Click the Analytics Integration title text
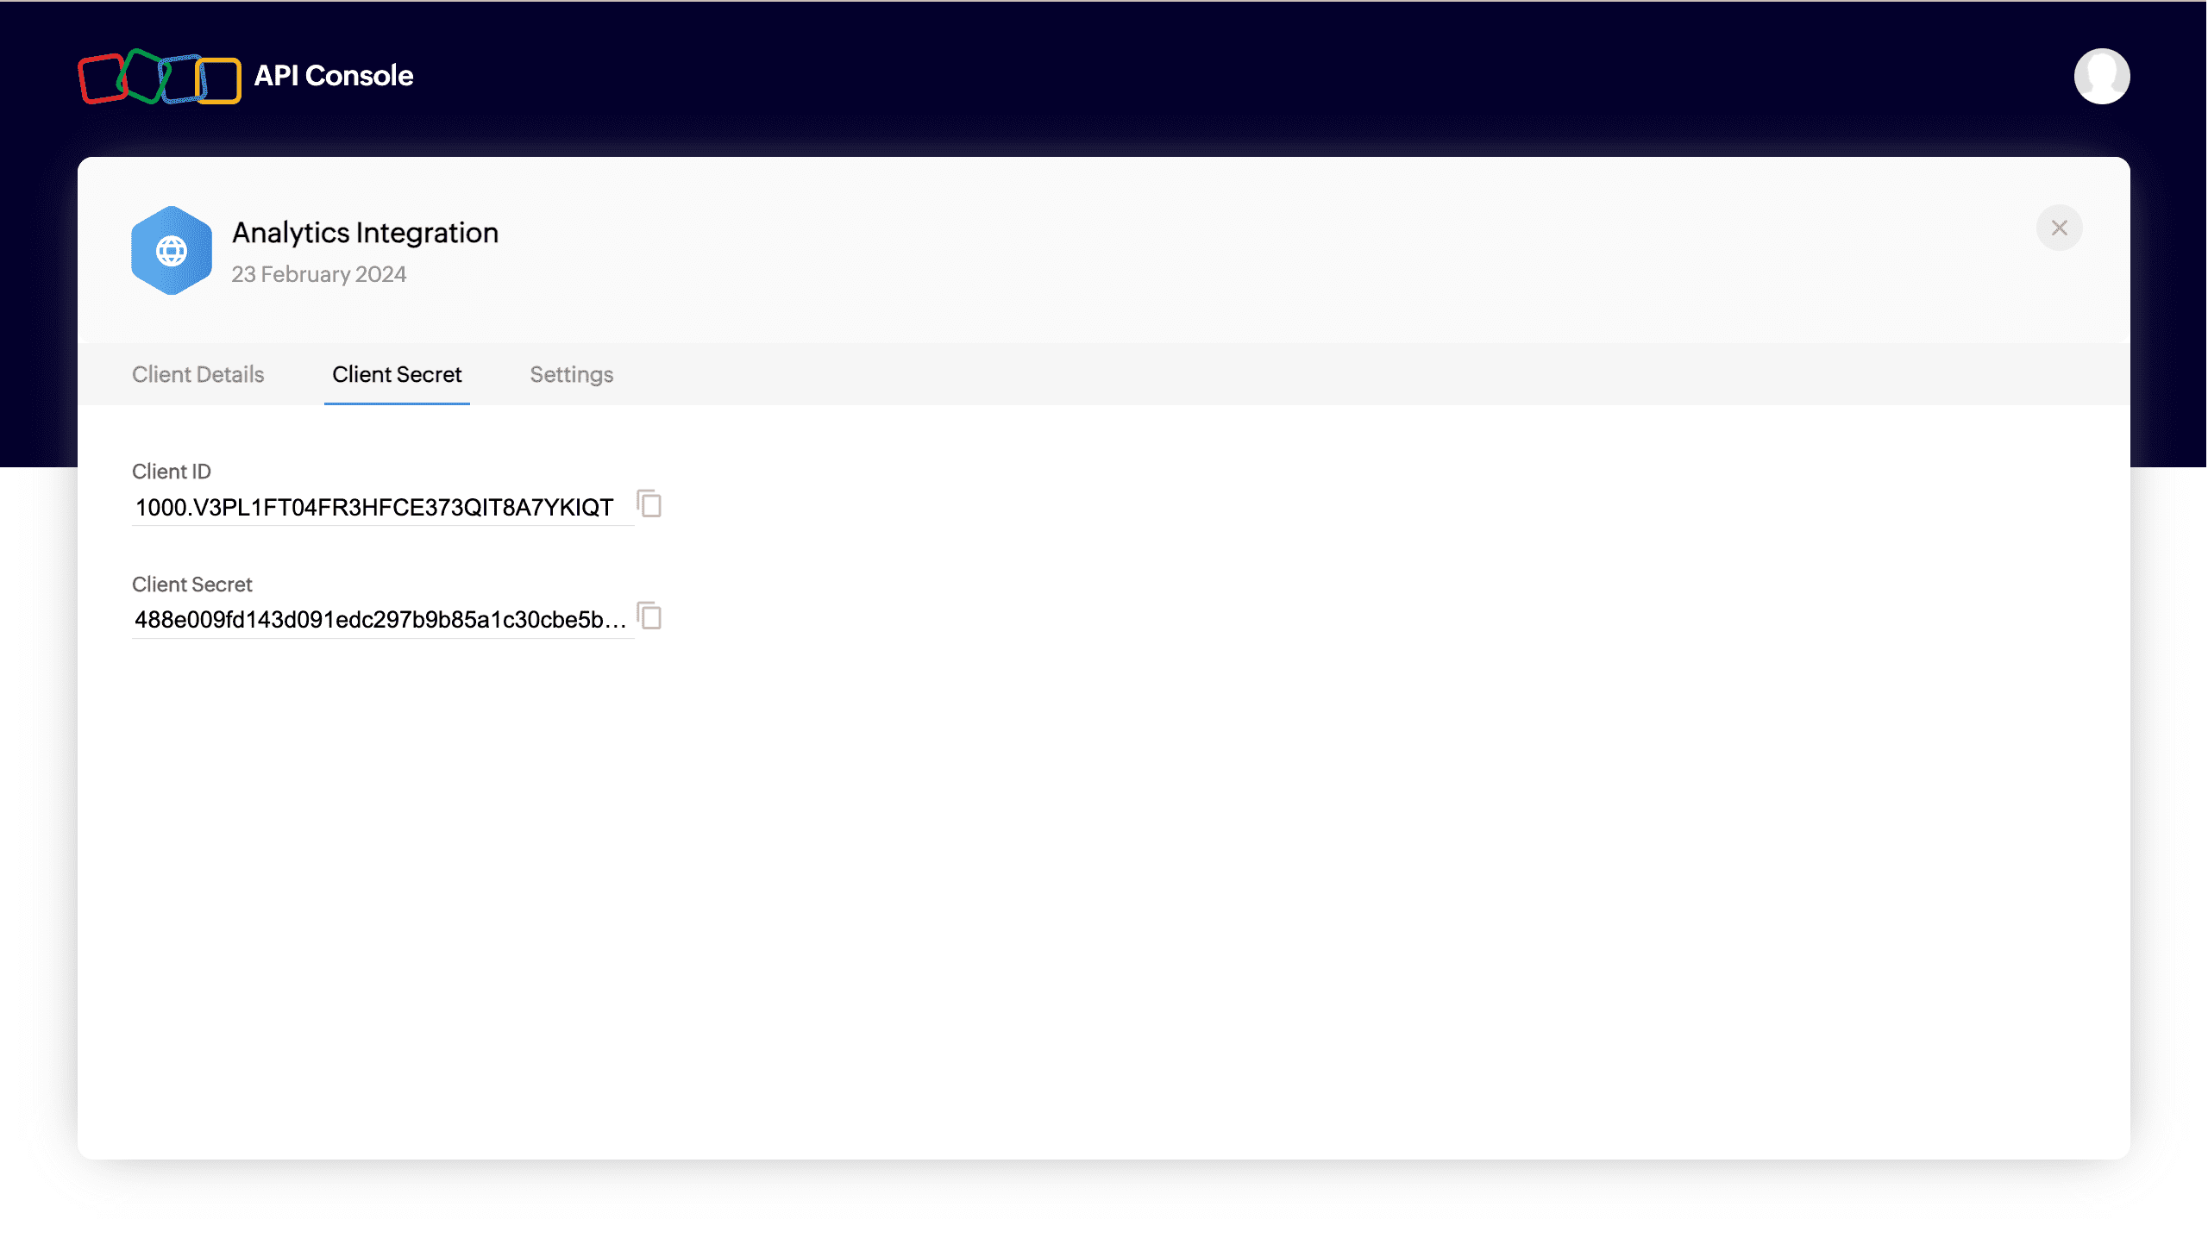Viewport: 2208px width, 1238px height. [x=365, y=233]
